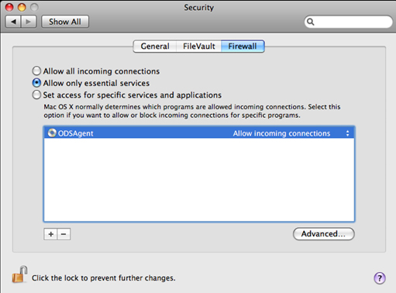The image size is (396, 293).
Task: Select the Firewall tab
Action: point(243,47)
